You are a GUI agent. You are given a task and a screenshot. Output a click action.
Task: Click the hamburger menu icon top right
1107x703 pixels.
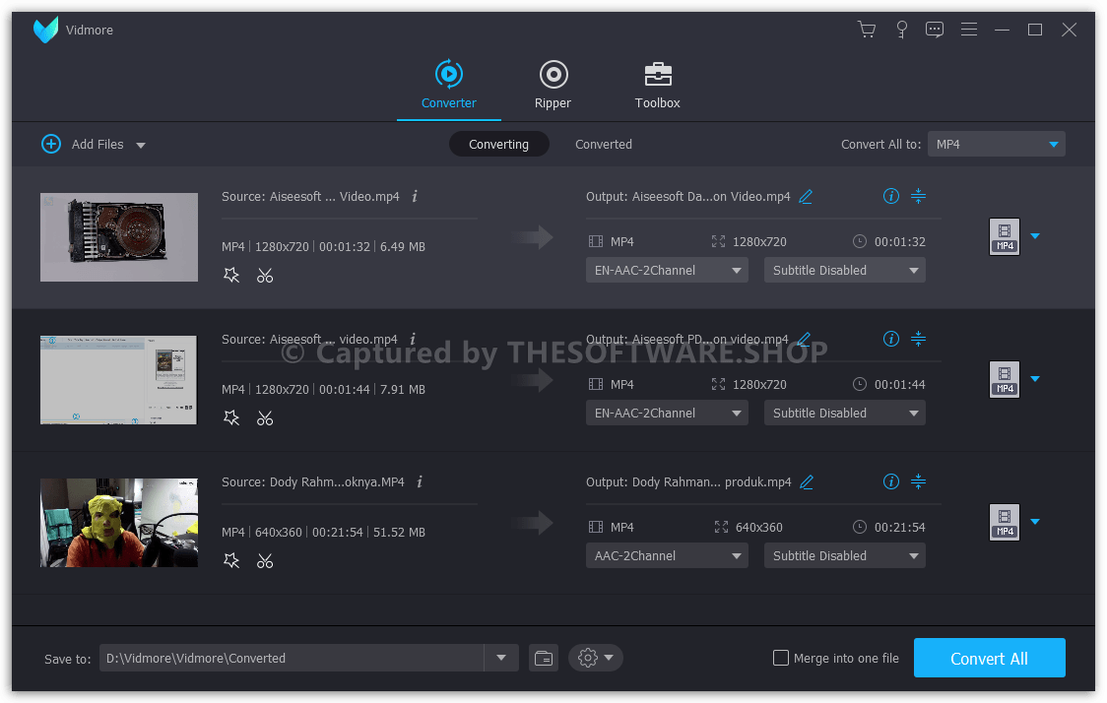click(968, 30)
